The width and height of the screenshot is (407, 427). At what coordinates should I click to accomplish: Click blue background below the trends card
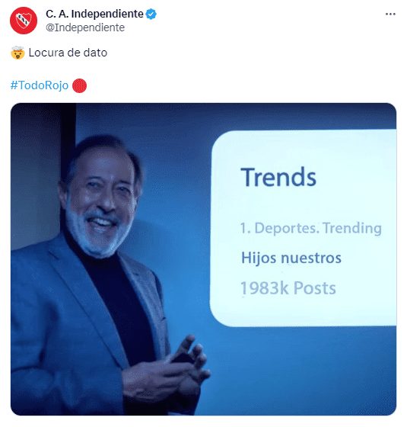[301, 371]
